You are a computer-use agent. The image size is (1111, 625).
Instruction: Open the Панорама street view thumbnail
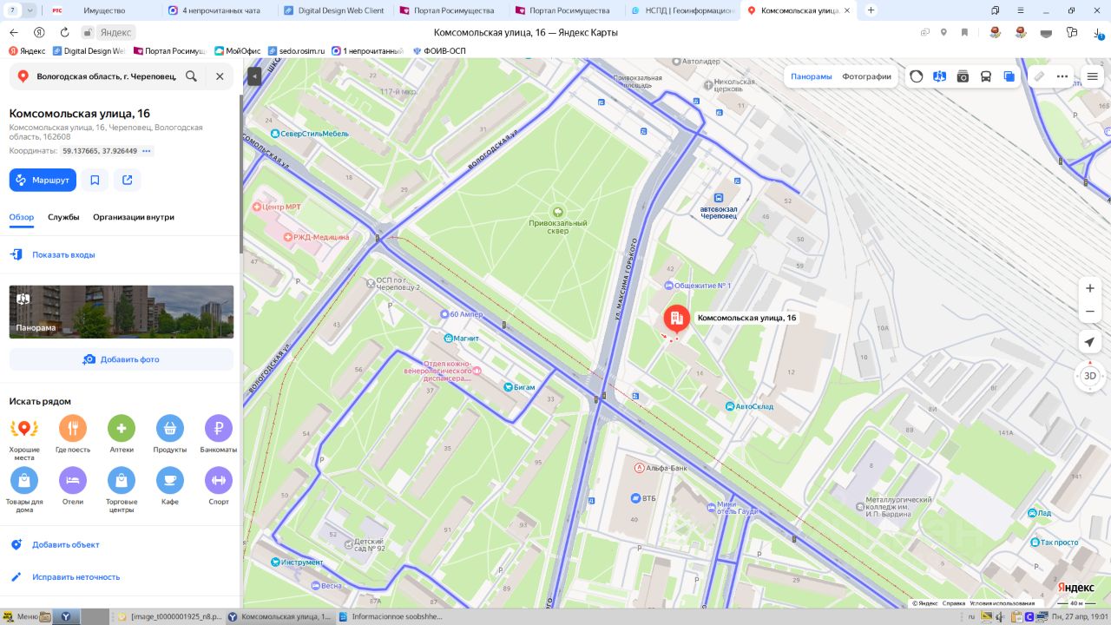pyautogui.click(x=122, y=312)
